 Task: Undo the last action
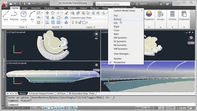pos(34,4)
